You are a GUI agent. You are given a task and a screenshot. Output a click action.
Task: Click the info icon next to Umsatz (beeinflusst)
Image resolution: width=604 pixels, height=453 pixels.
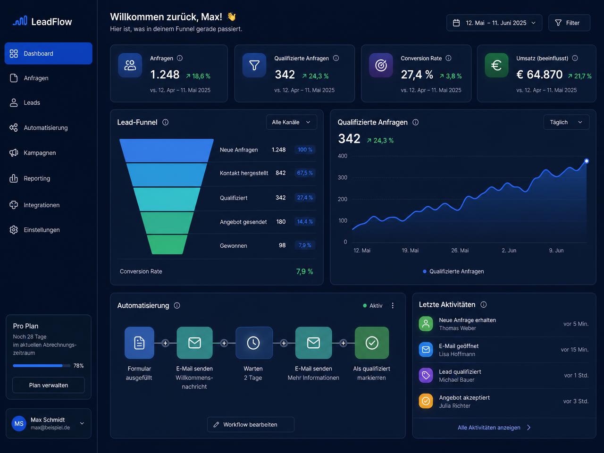tap(575, 58)
